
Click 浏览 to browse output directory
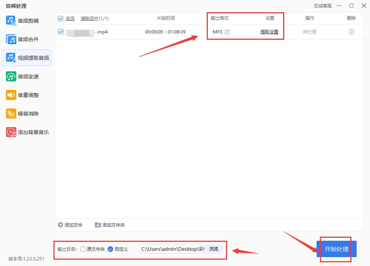(x=213, y=249)
